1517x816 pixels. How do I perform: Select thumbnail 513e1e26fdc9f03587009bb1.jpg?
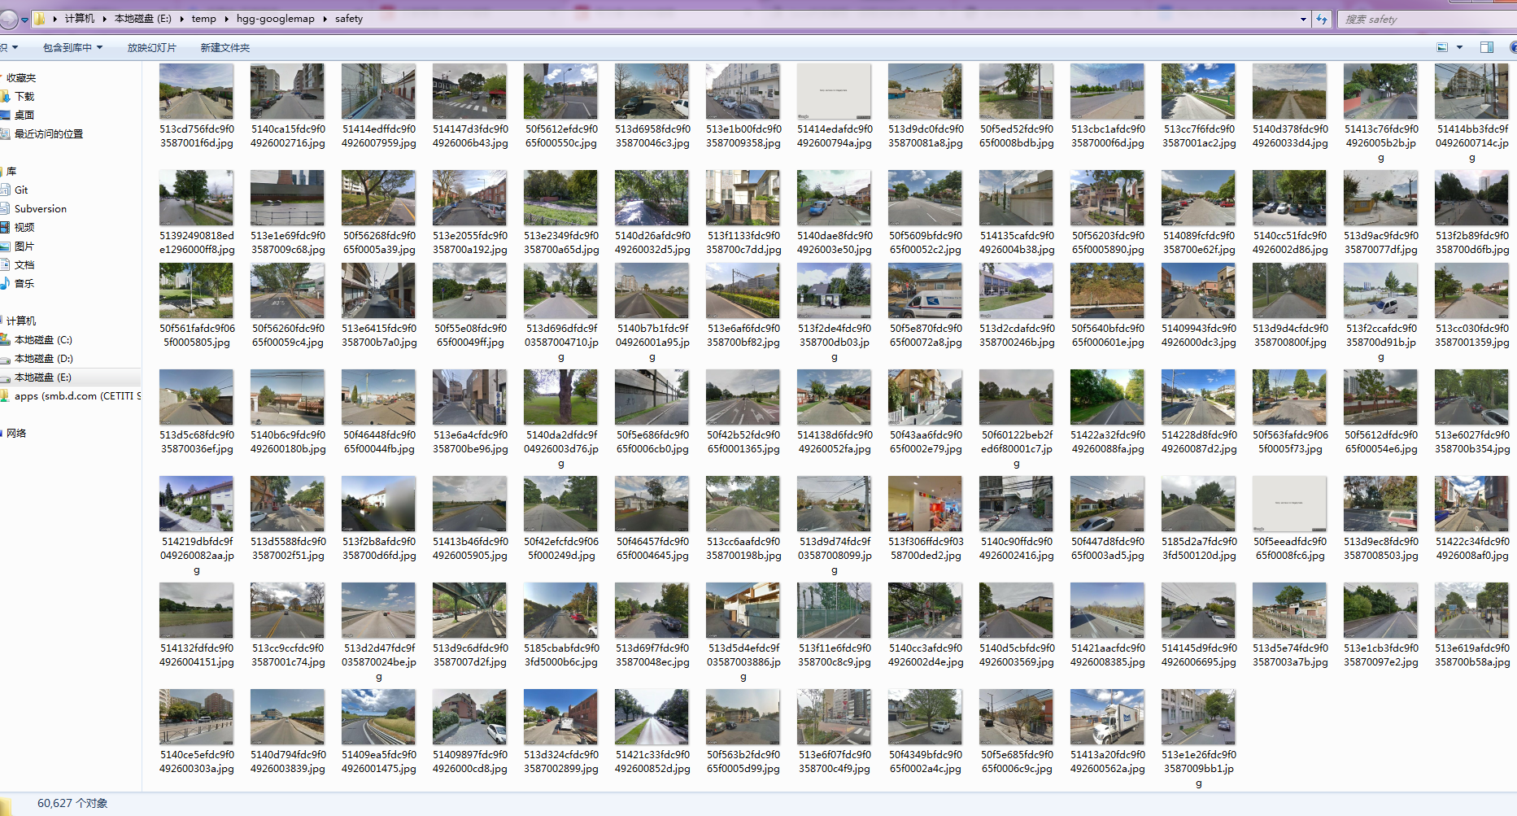pos(1198,717)
